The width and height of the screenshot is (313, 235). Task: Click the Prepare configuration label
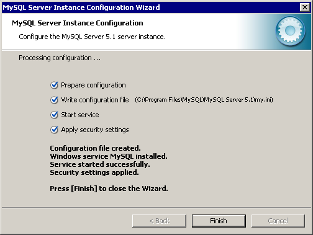pyautogui.click(x=93, y=85)
